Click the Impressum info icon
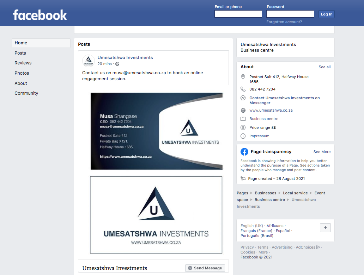Screen dimensions: 364x275 click(243, 136)
